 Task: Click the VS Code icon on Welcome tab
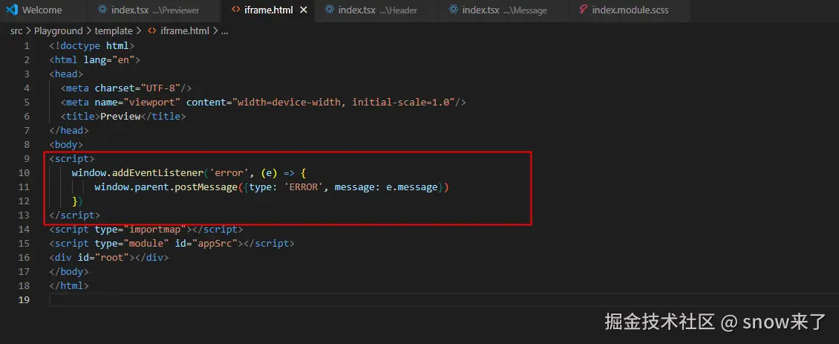(13, 10)
